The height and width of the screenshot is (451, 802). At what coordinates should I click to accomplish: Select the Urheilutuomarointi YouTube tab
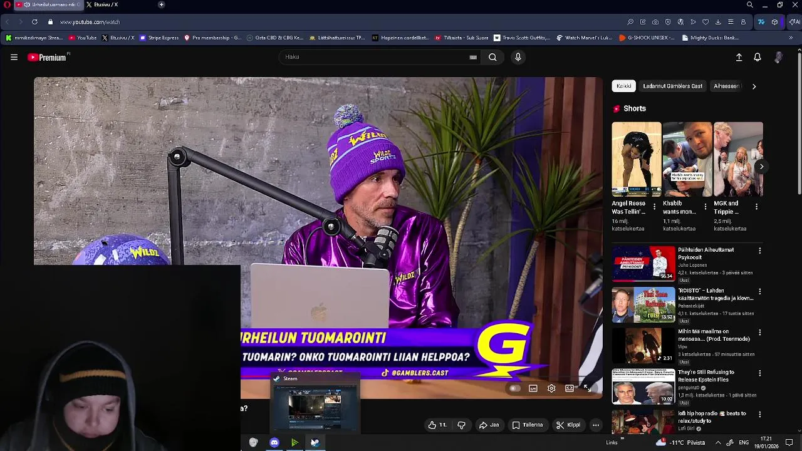48,4
